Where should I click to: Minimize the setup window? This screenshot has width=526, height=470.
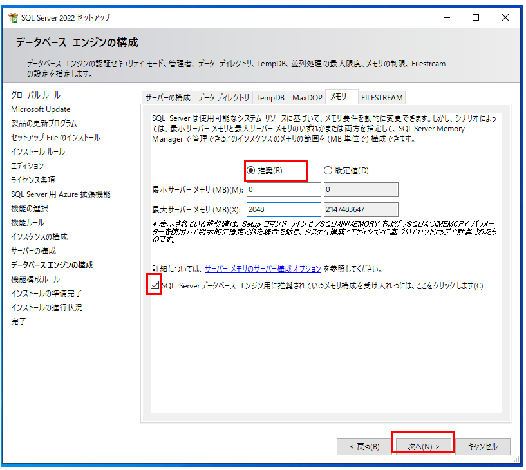(446, 17)
